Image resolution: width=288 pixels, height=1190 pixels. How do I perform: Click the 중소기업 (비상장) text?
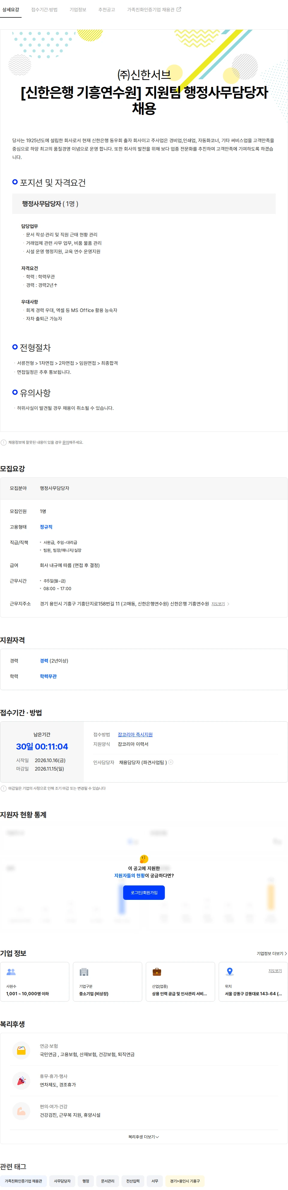coord(94,993)
